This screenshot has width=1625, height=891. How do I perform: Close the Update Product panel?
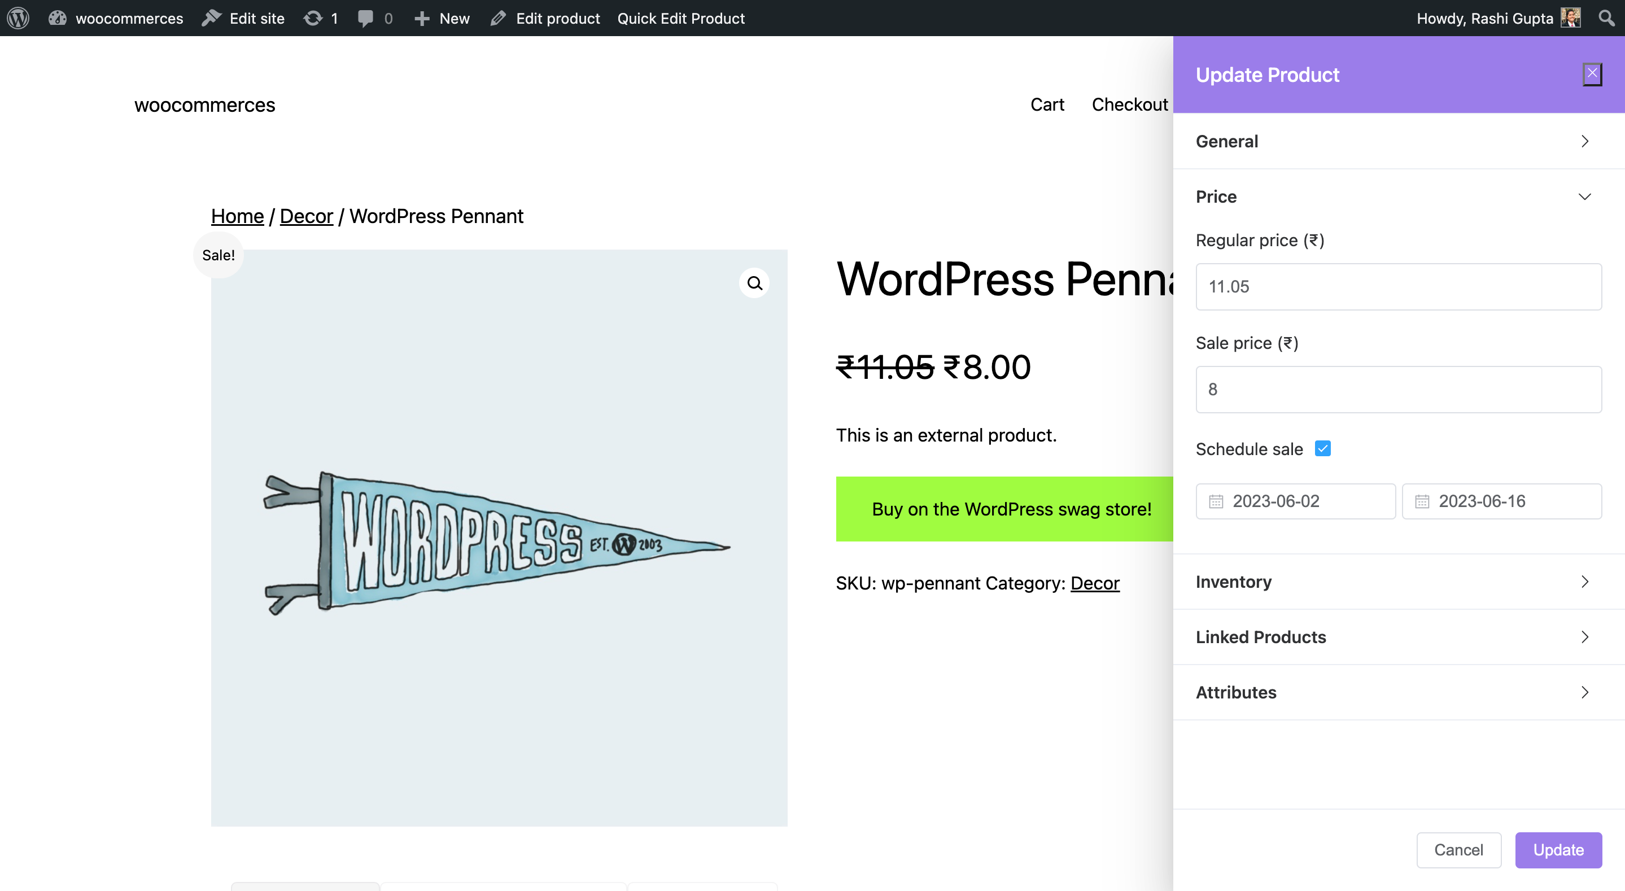pos(1592,75)
